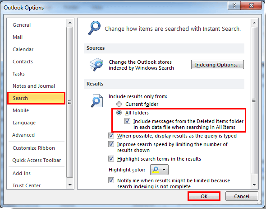Click the Outlook stores indexing icon
This screenshot has width=266, height=209.
pos(96,65)
